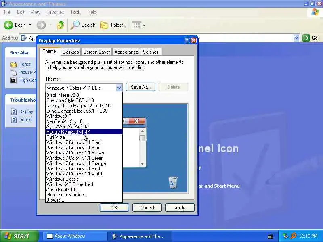Click the Recycle Bin icon in preview

173,182
